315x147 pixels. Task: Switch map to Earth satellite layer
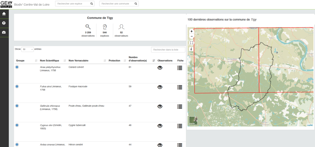point(193,120)
